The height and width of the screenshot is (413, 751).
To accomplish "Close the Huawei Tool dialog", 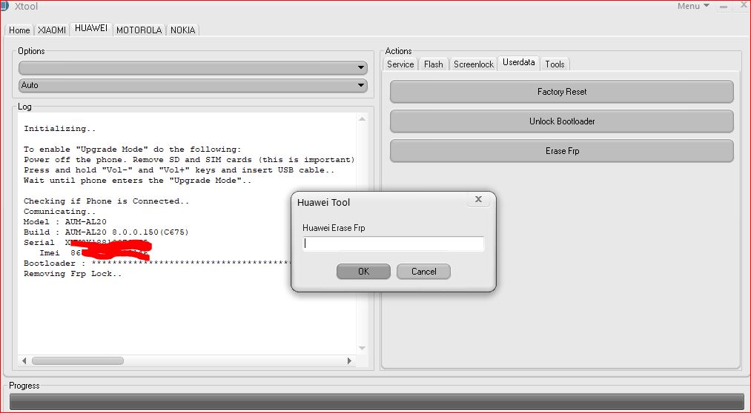I will [478, 200].
